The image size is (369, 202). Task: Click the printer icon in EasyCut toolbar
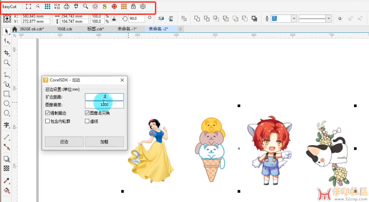(67, 6)
